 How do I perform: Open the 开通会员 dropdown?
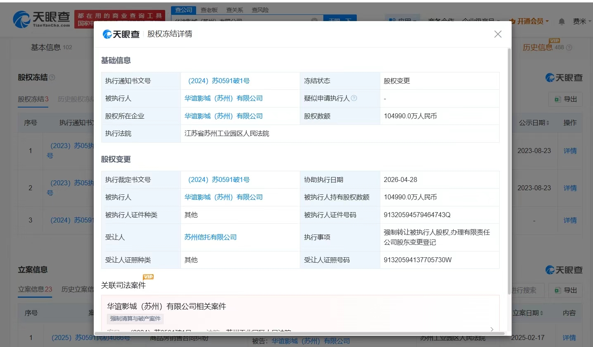coord(529,21)
